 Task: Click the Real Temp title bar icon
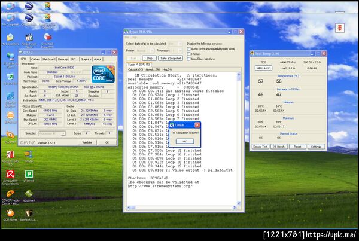tap(252, 54)
